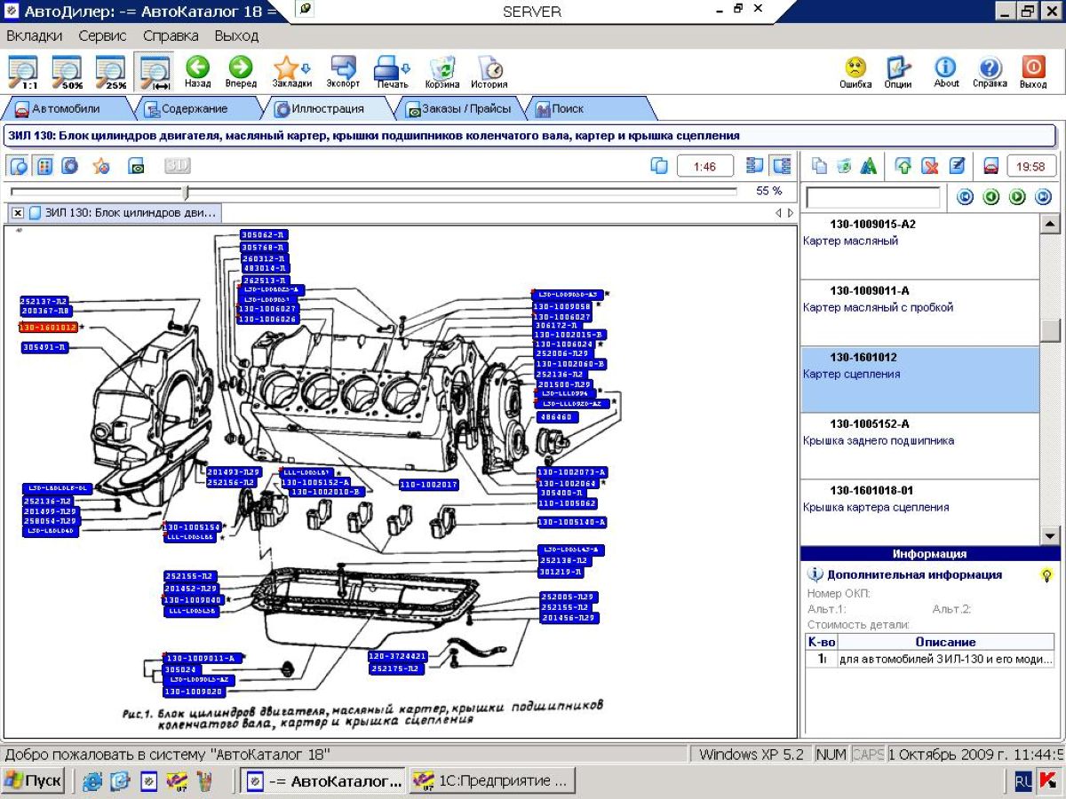Jump to first part in list
Image resolution: width=1066 pixels, height=799 pixels.
[966, 197]
